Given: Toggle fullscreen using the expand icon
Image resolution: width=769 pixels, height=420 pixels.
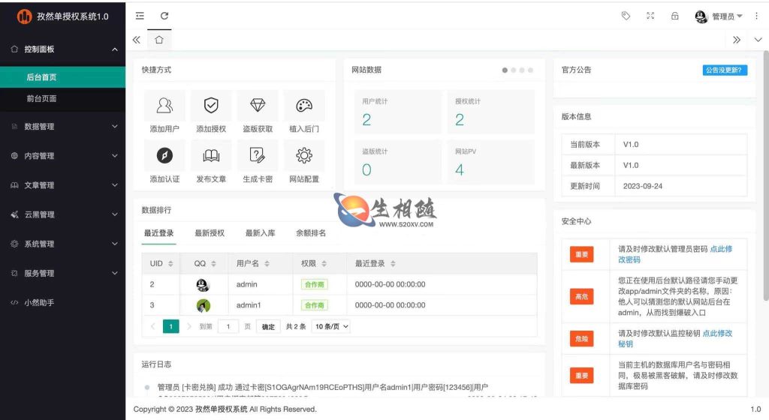Looking at the screenshot, I should click(x=650, y=16).
